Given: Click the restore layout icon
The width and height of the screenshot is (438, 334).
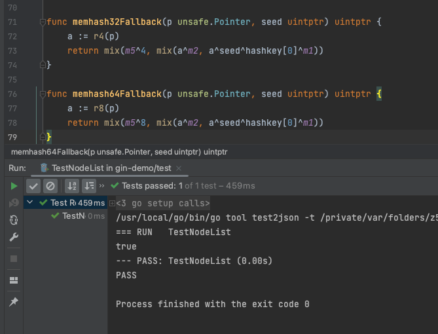Looking at the screenshot, I should pos(14,280).
